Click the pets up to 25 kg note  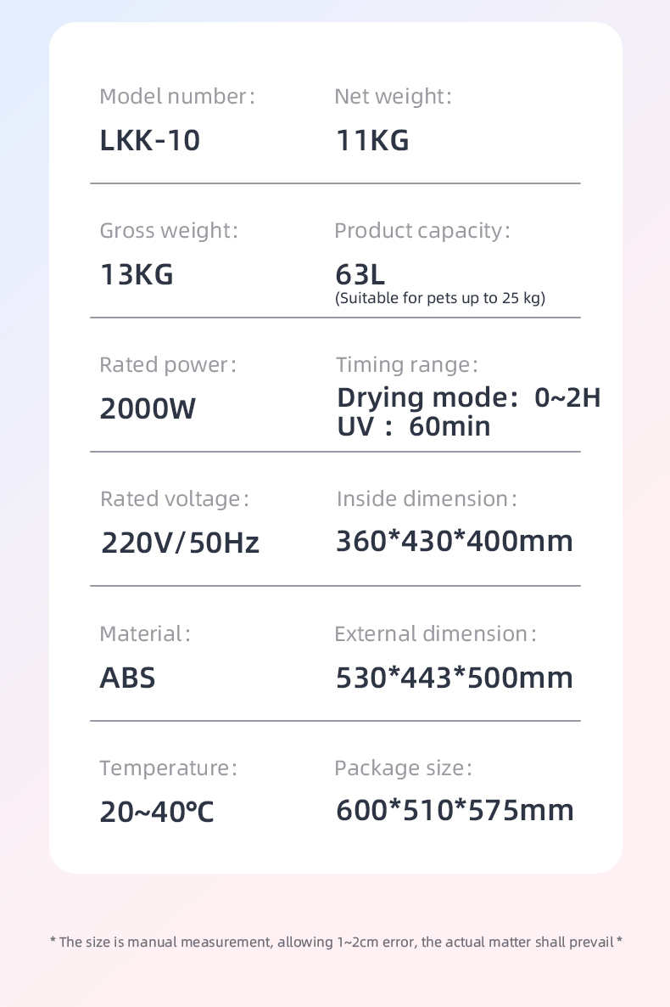point(440,298)
